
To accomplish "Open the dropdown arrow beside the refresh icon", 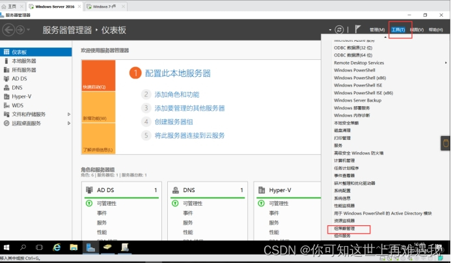I will tap(330, 30).
